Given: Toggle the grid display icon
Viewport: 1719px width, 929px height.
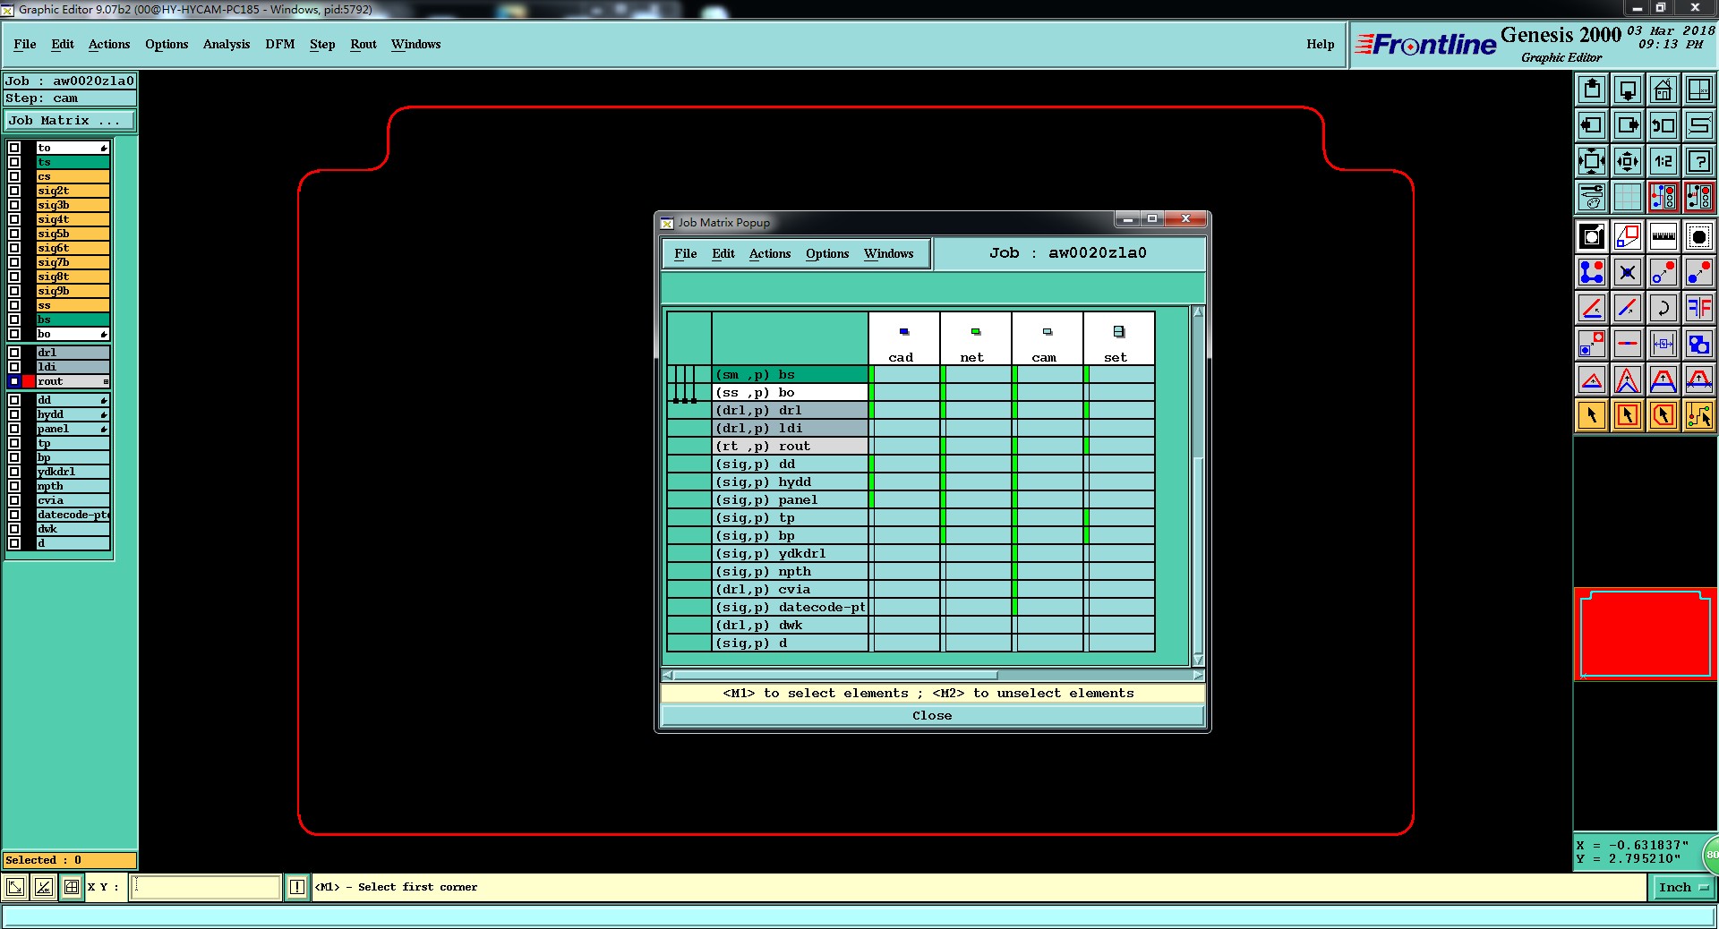Looking at the screenshot, I should pos(1628,197).
